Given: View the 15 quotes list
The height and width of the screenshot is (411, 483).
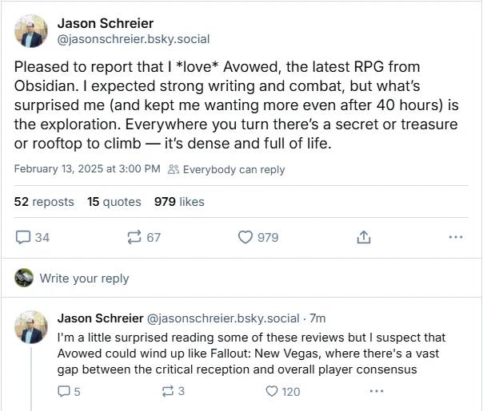Looking at the screenshot, I should 114,202.
